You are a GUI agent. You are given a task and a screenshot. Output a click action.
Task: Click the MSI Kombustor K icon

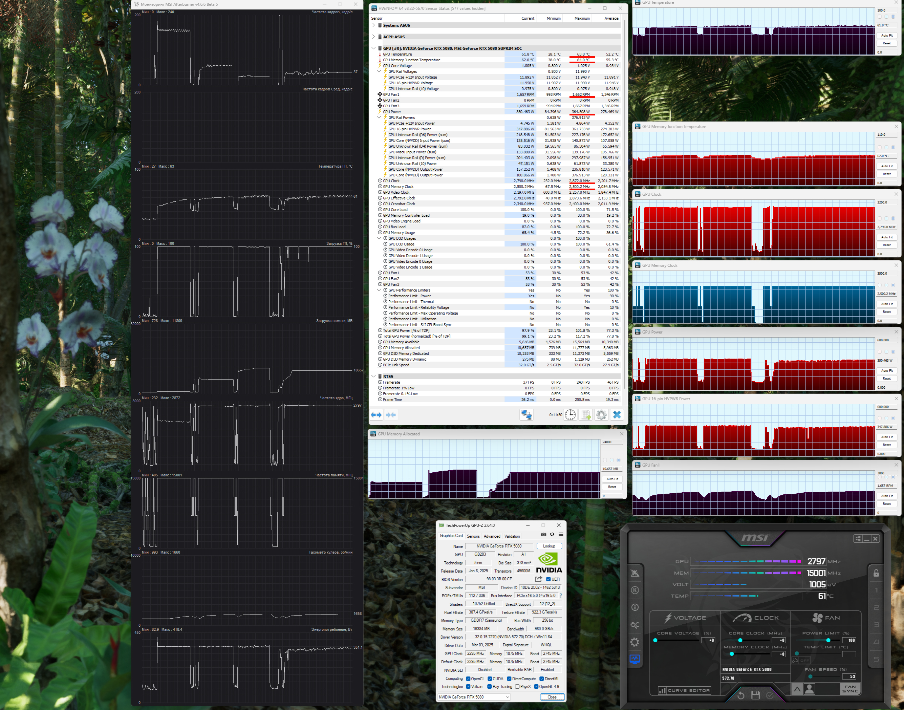point(635,590)
